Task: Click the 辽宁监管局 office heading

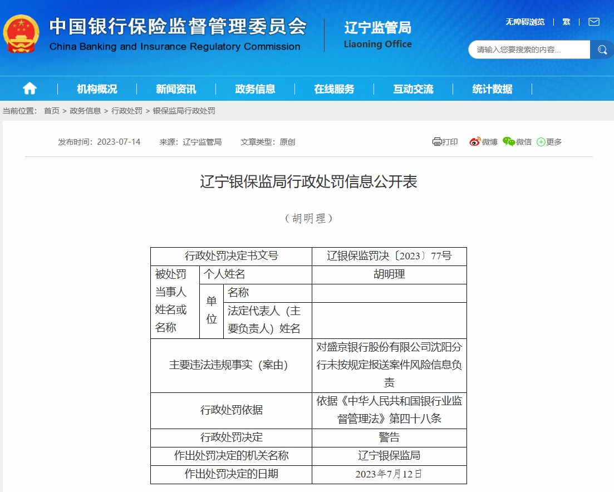Action: (378, 27)
